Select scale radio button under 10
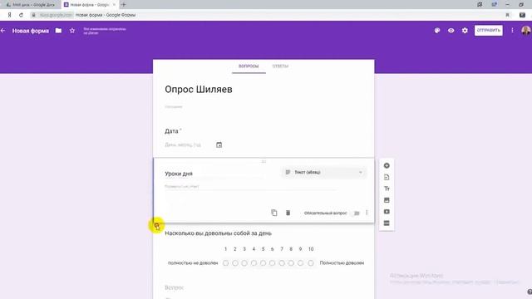This screenshot has width=532, height=299. tap(311, 263)
